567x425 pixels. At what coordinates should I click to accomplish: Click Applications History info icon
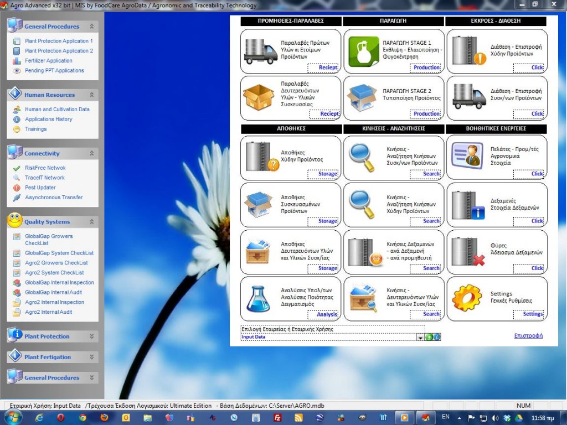click(x=17, y=120)
